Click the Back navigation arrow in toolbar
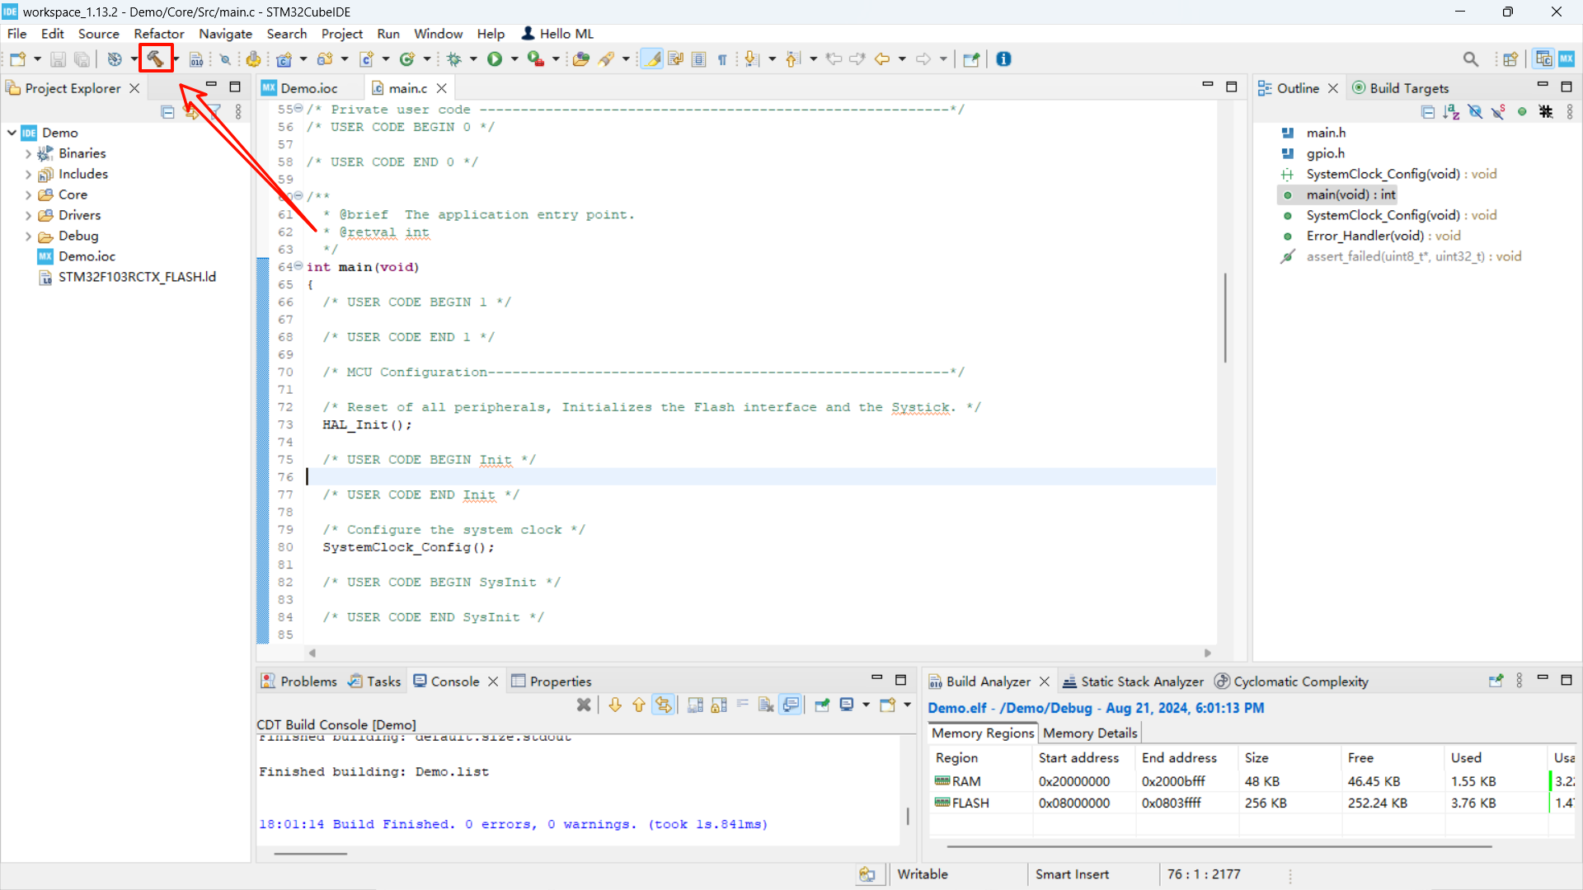This screenshot has height=890, width=1583. pos(882,59)
